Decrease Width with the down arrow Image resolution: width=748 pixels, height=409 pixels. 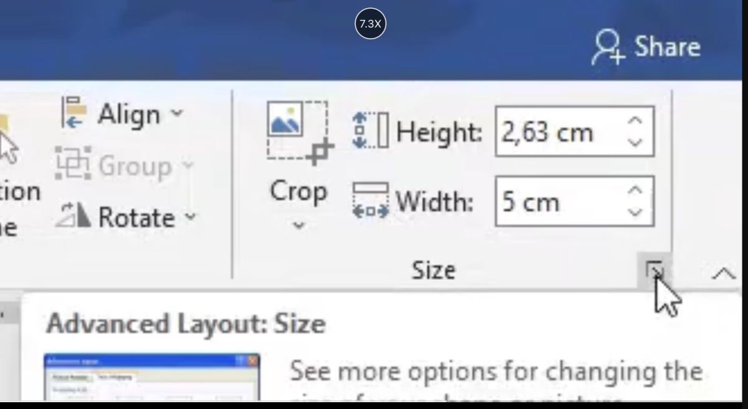pos(635,213)
